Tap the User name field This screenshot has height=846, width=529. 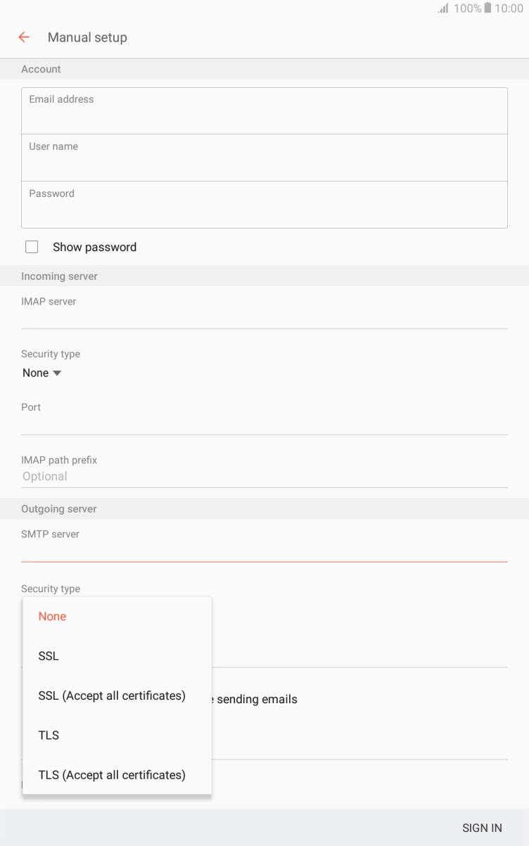click(x=264, y=158)
